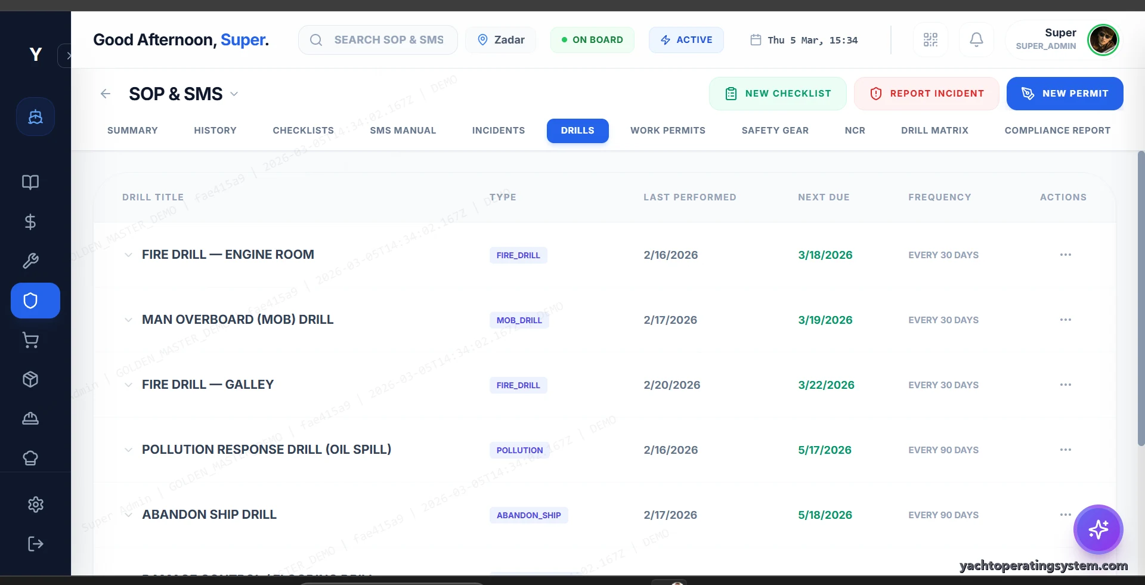Click the Report Incident button
The image size is (1145, 585).
926,94
